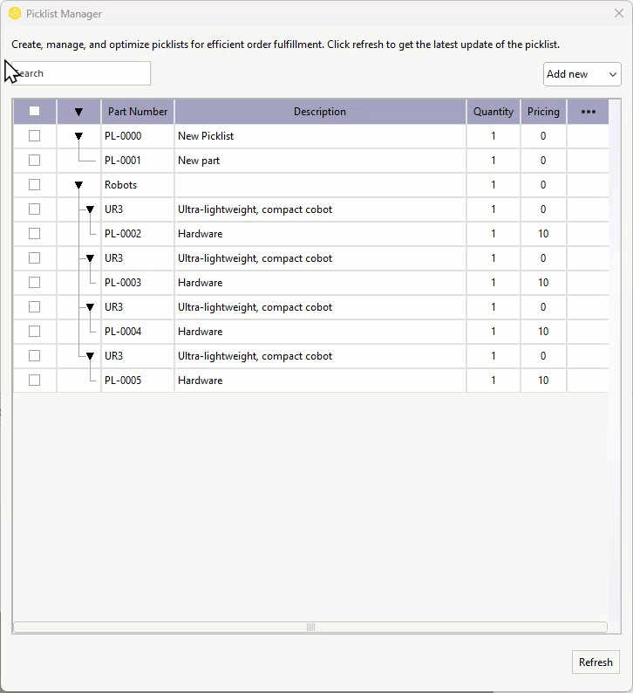This screenshot has width=633, height=693.
Task: Click pricing value 0 in PL-0000 row
Action: (543, 135)
